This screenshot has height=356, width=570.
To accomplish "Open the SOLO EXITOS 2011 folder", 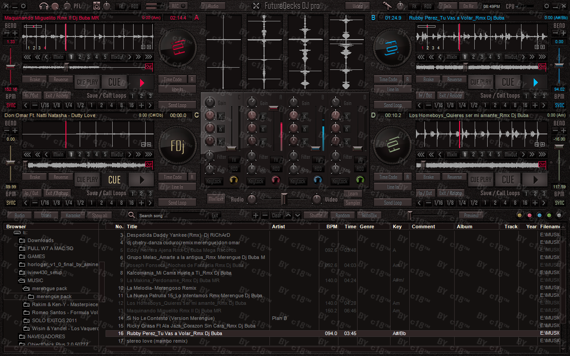I will click(x=54, y=320).
